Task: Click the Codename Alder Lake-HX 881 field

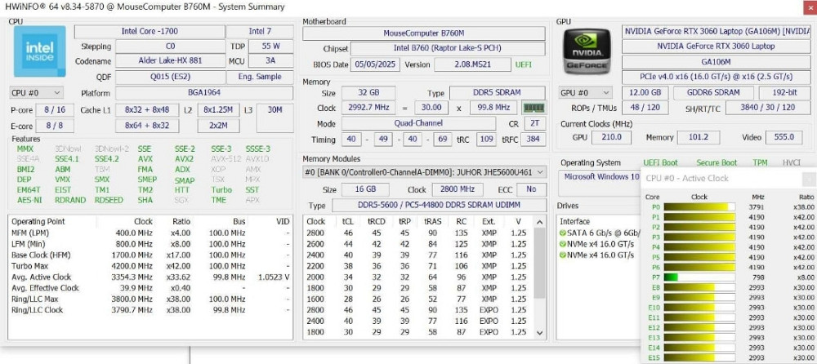Action: click(171, 61)
